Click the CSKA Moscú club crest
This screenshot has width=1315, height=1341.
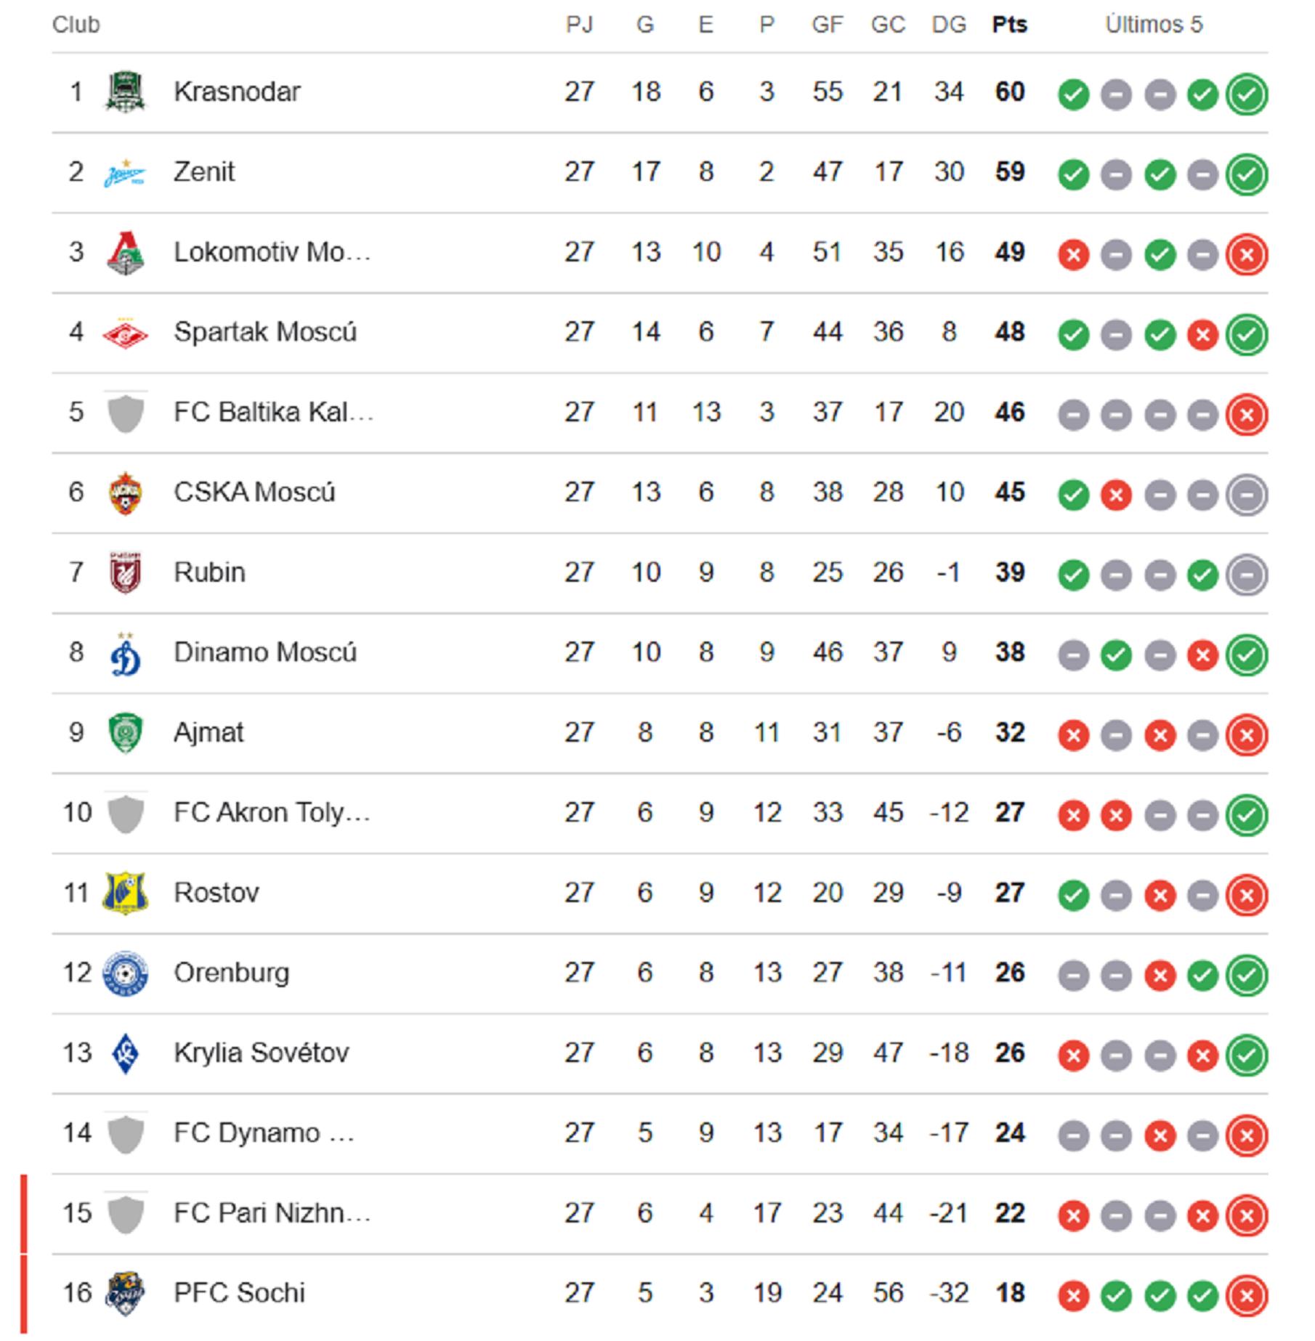[x=125, y=493]
